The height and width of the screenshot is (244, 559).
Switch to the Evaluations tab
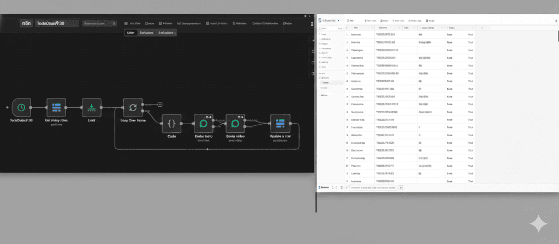click(x=166, y=33)
